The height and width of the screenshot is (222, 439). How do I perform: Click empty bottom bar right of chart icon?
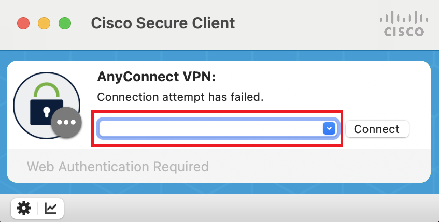point(249,208)
